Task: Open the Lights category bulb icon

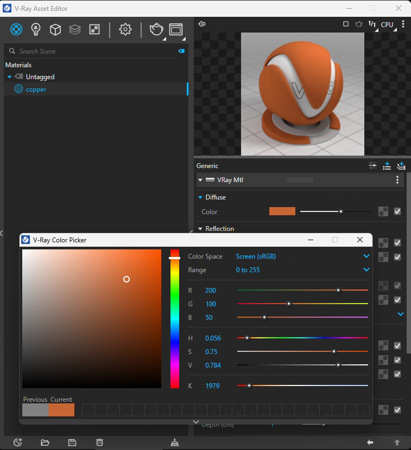Action: (36, 29)
